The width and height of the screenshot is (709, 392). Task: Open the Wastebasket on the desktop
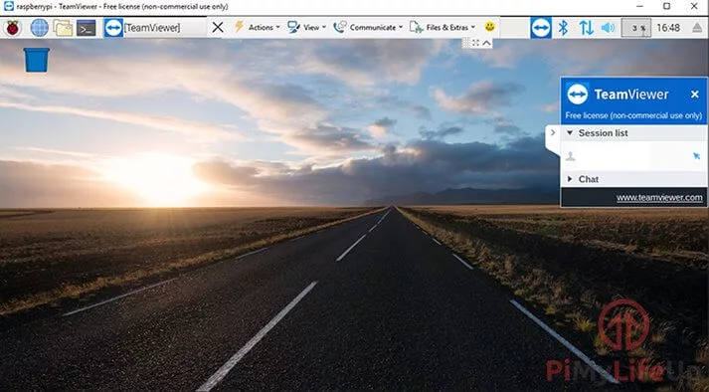coord(37,60)
